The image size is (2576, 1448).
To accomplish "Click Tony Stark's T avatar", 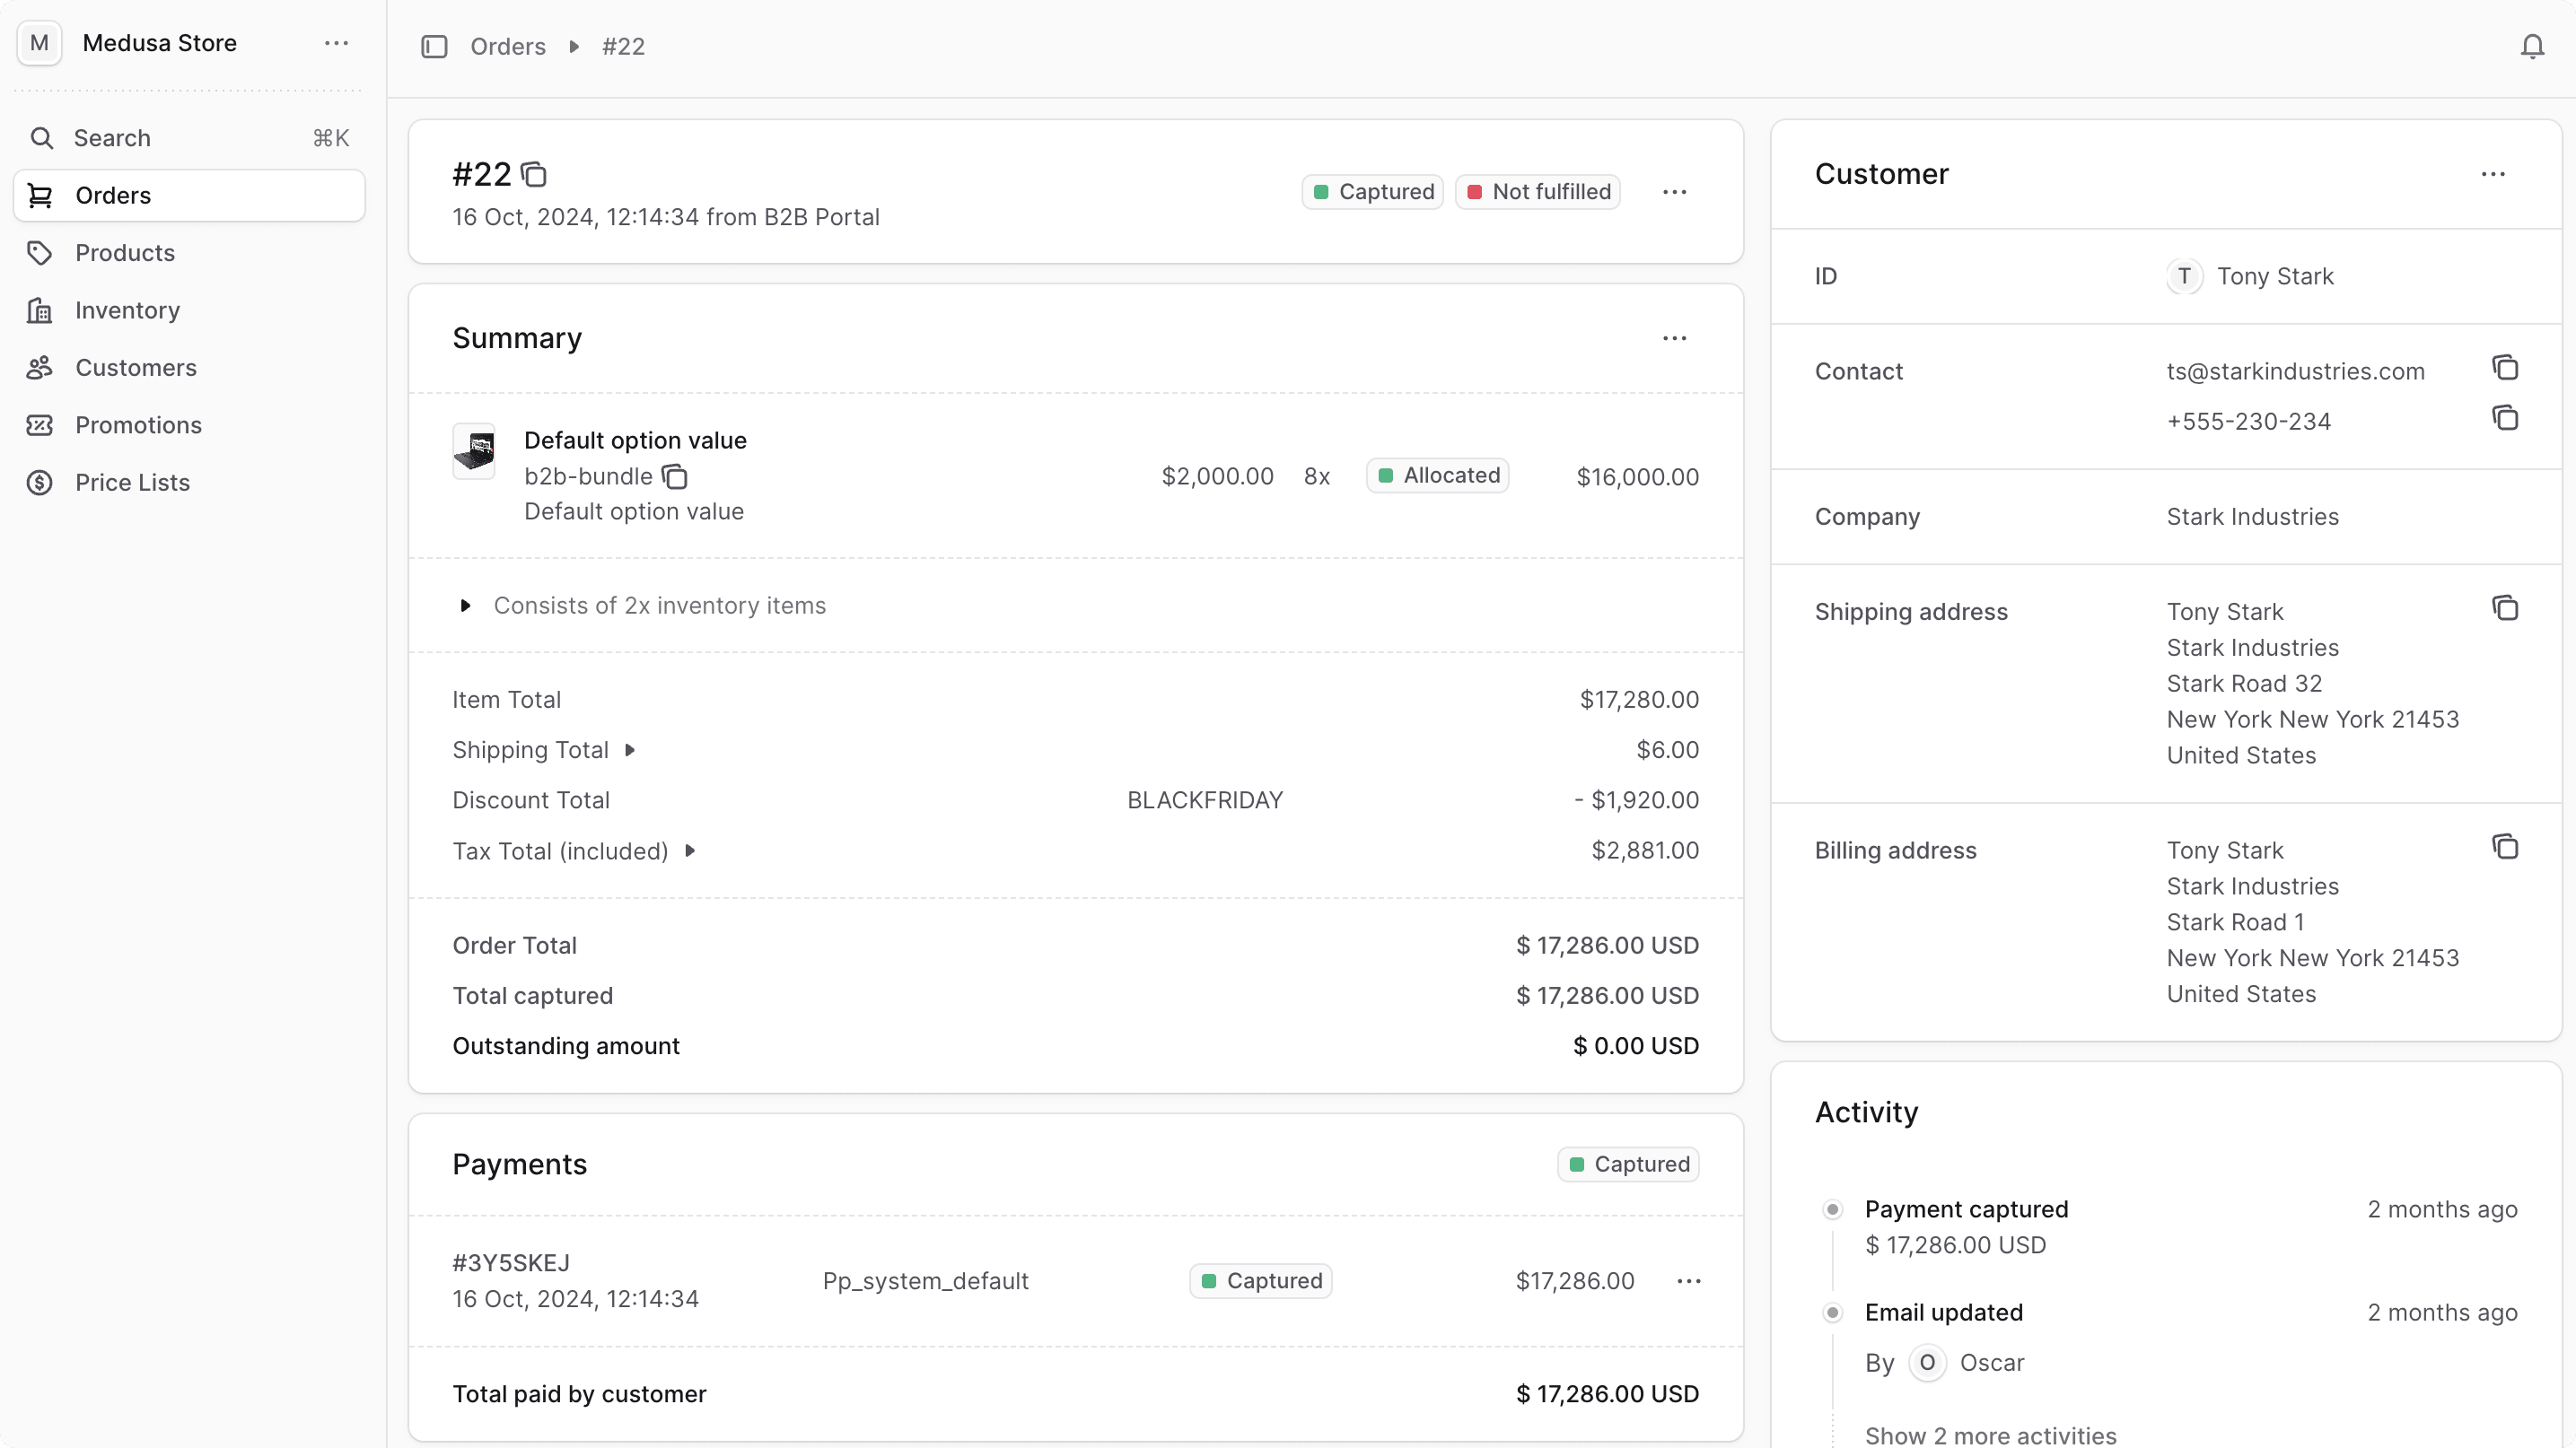I will (2184, 277).
